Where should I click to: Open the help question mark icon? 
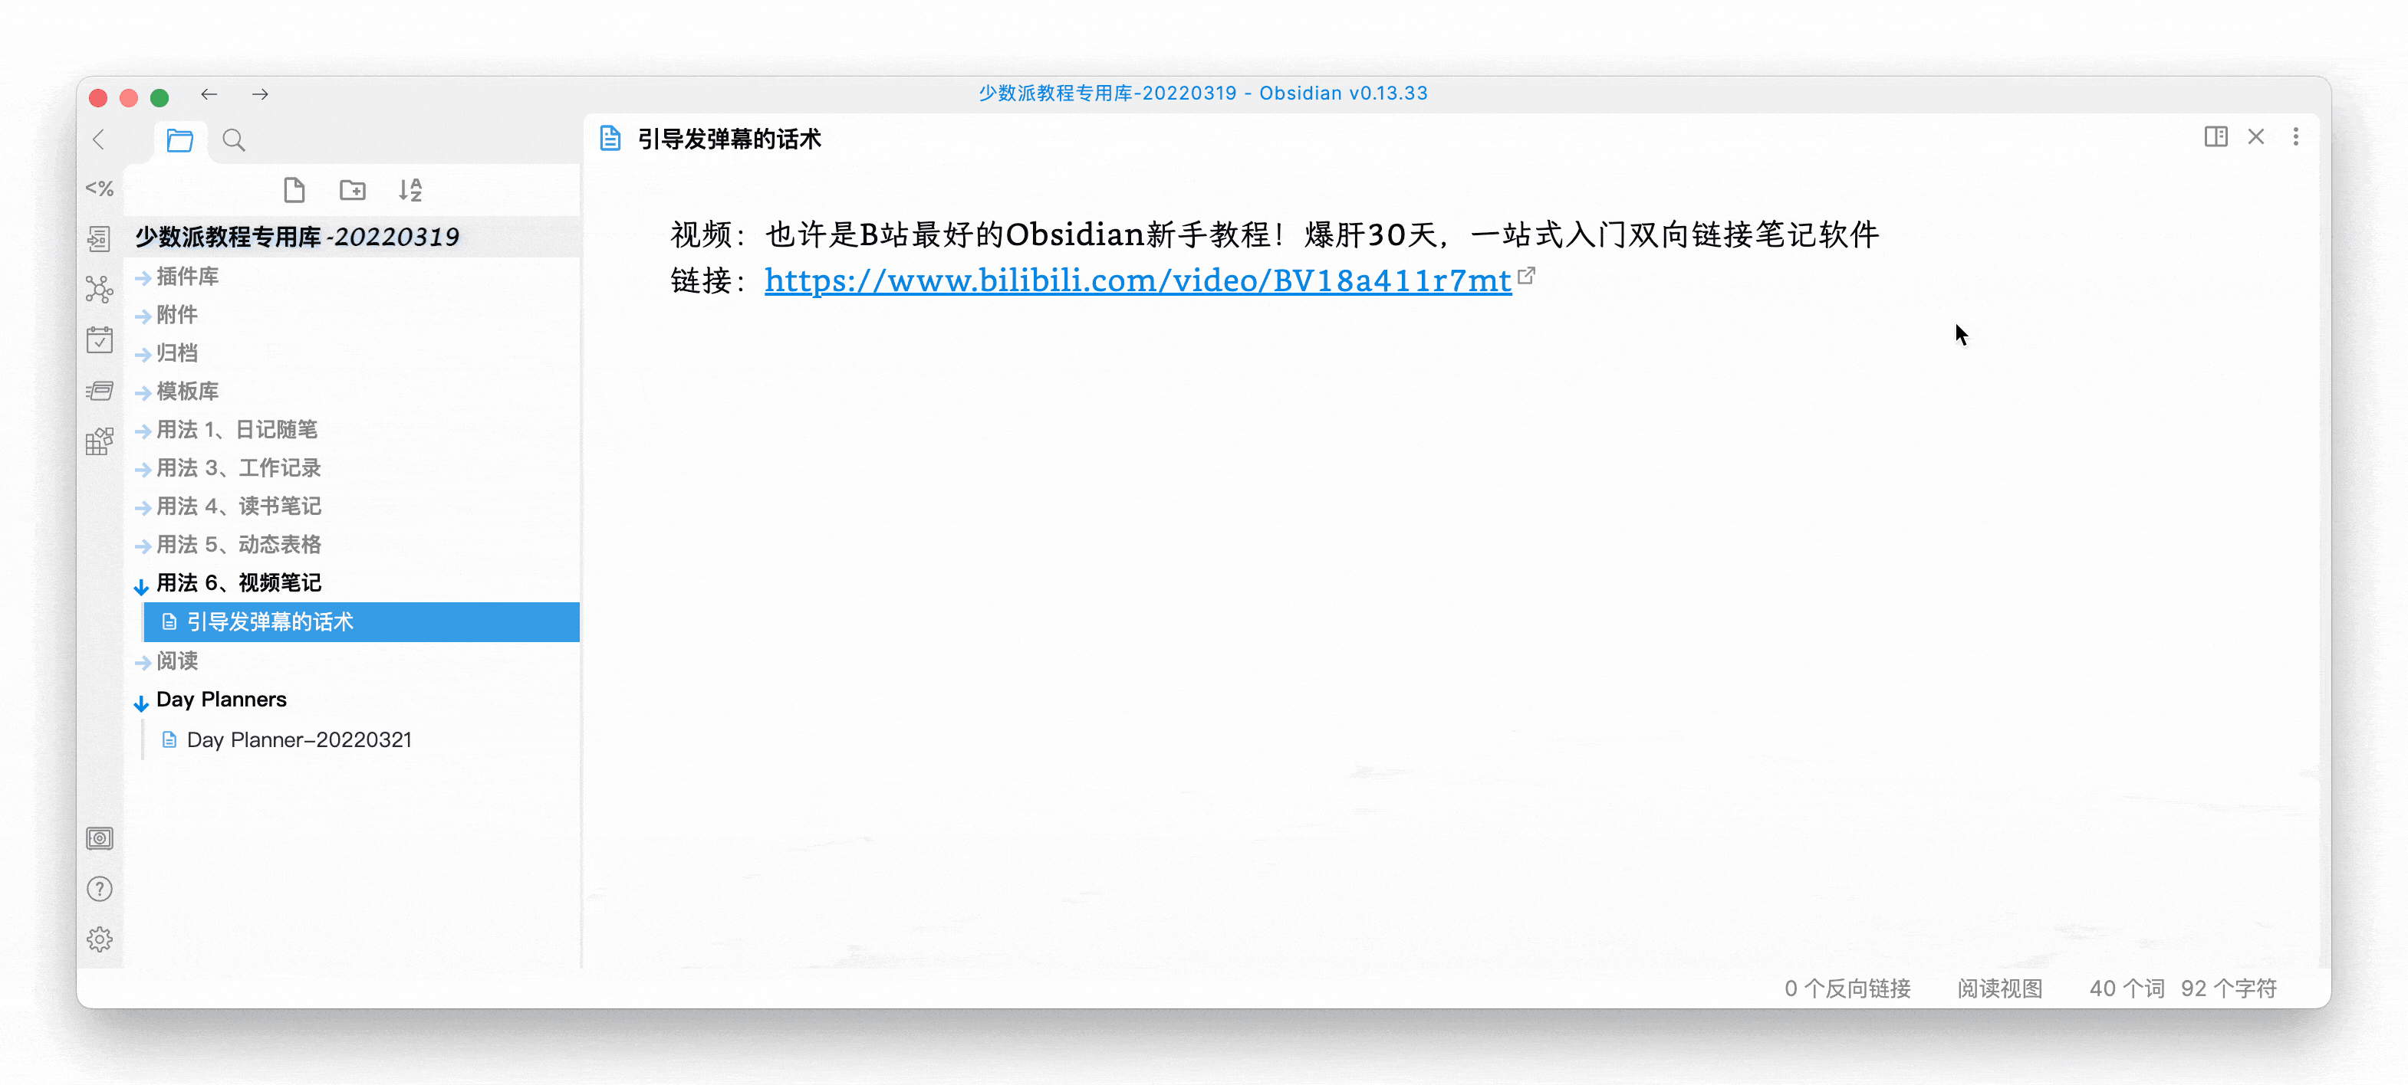[99, 889]
